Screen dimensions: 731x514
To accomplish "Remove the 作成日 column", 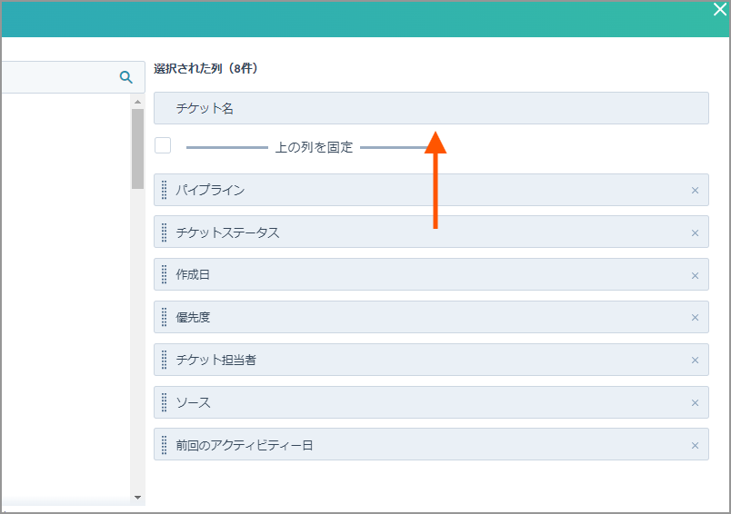I will (x=695, y=276).
